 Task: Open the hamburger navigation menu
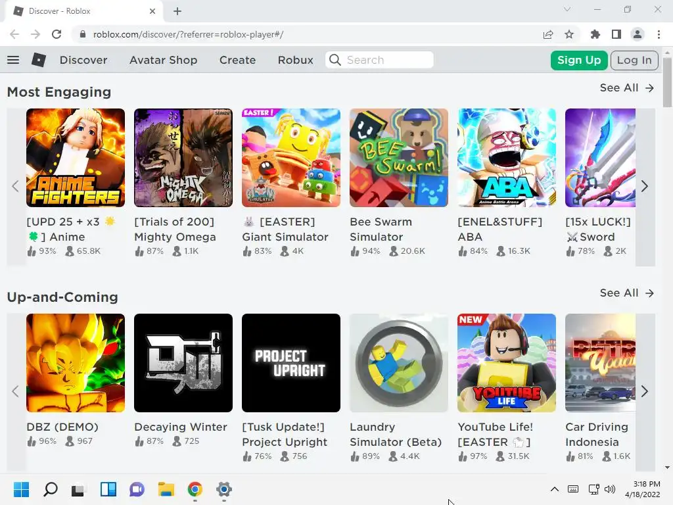[13, 60]
